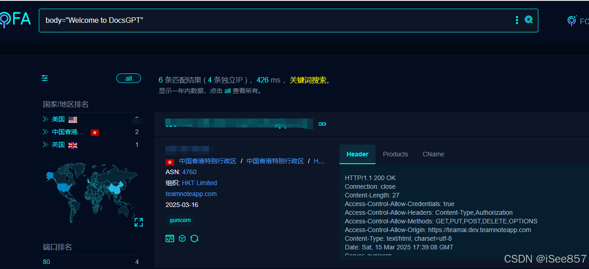This screenshot has height=269, width=589.
Task: Click the 国家/地区排名 heading
Action: click(66, 104)
